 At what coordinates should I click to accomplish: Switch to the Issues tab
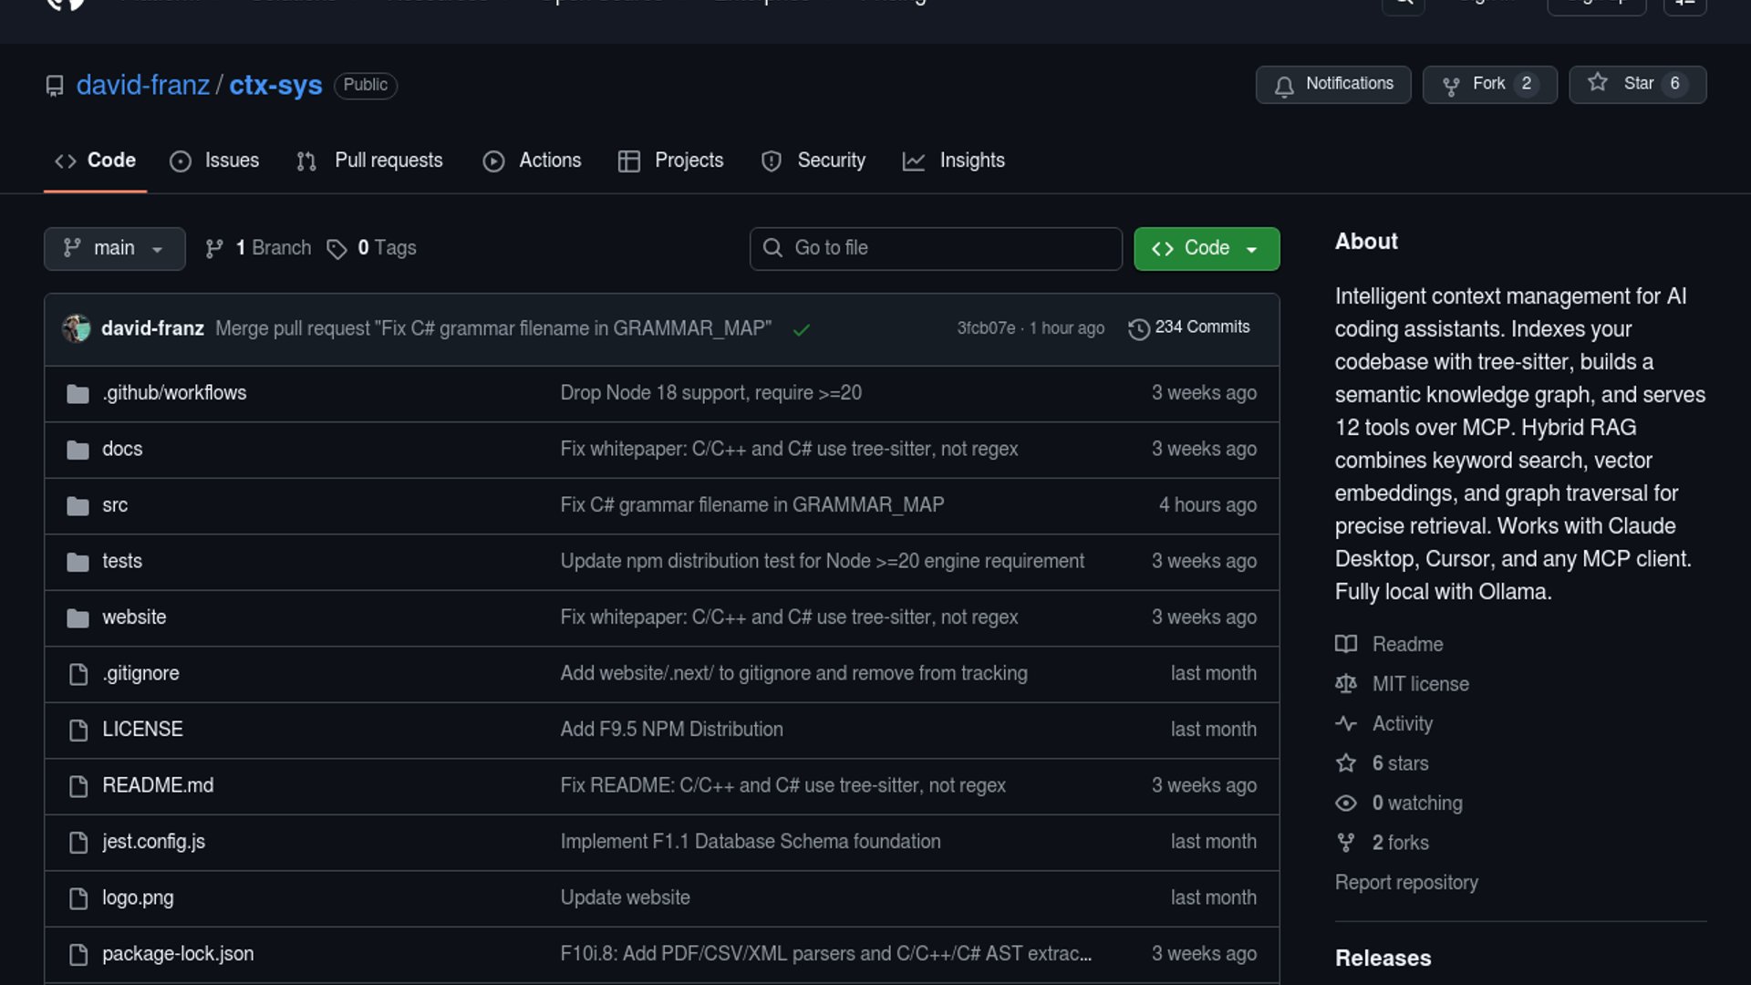click(214, 161)
